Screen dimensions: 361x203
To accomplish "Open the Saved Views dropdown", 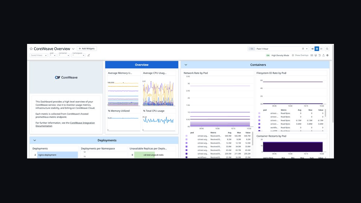I will (39, 55).
